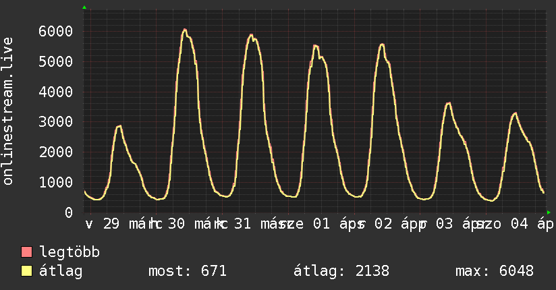Click the highest curve peak near 6000
The image size is (556, 290).
[184, 30]
